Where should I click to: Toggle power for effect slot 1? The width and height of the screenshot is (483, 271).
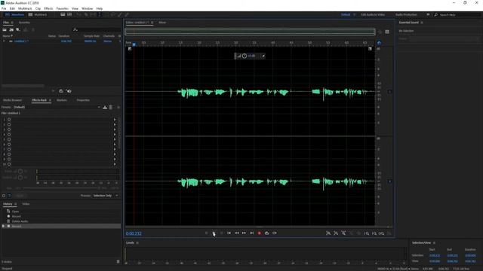click(x=9, y=120)
